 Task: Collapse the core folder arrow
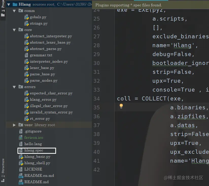pos(14,30)
